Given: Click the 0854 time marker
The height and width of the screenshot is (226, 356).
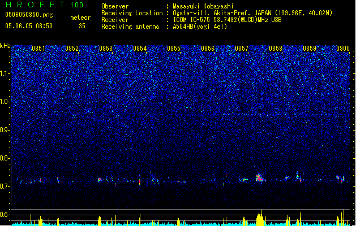Looking at the screenshot, I should click(x=140, y=49).
